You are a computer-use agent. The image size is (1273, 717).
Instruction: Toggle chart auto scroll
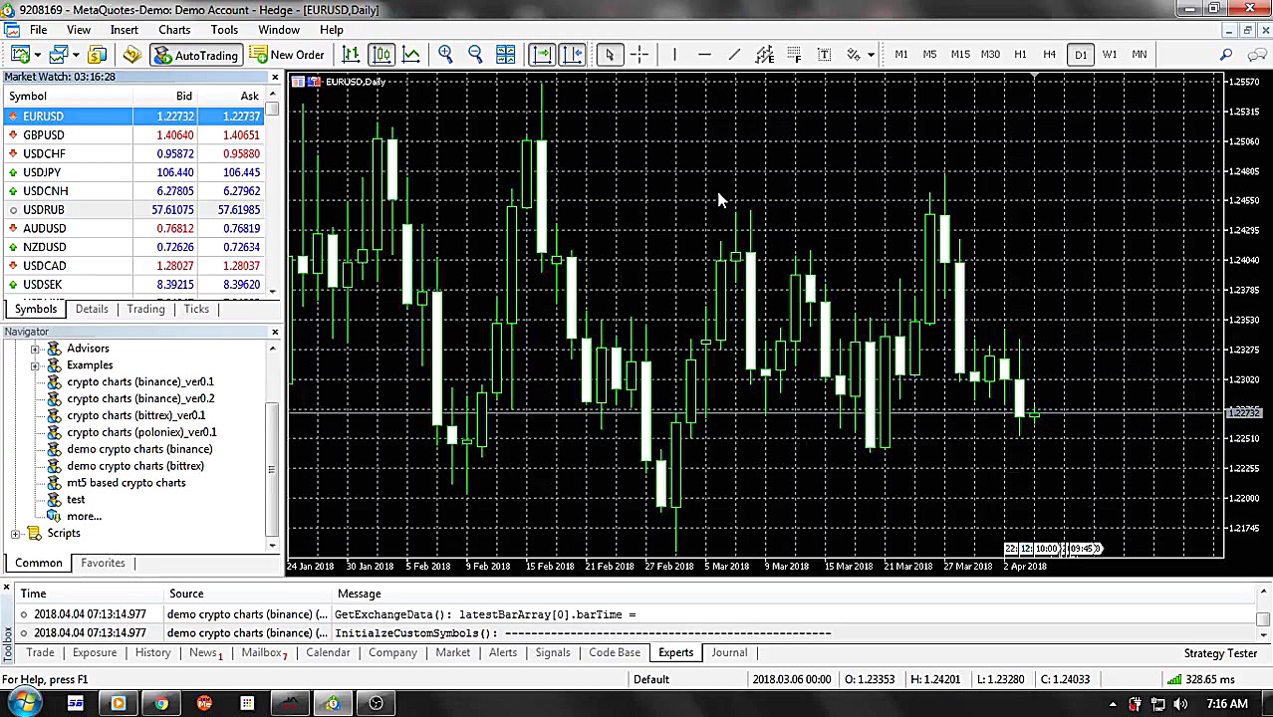point(542,55)
